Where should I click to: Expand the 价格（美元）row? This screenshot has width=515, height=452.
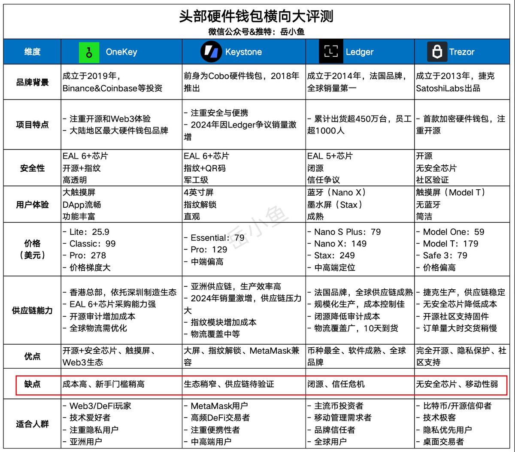tap(32, 250)
